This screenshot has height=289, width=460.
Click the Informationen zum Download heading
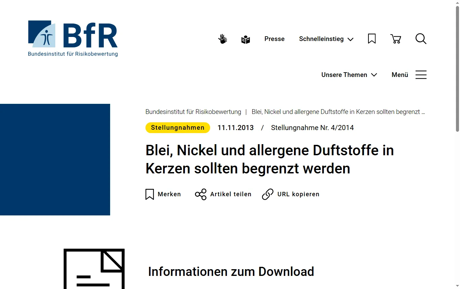point(231,272)
